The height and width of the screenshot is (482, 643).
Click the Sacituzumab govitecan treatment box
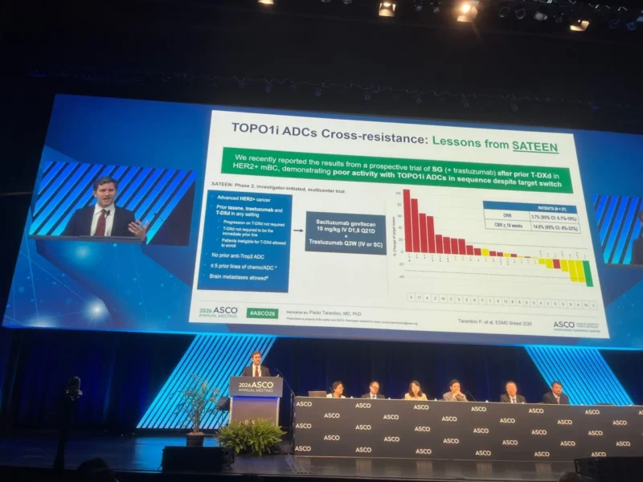point(346,233)
